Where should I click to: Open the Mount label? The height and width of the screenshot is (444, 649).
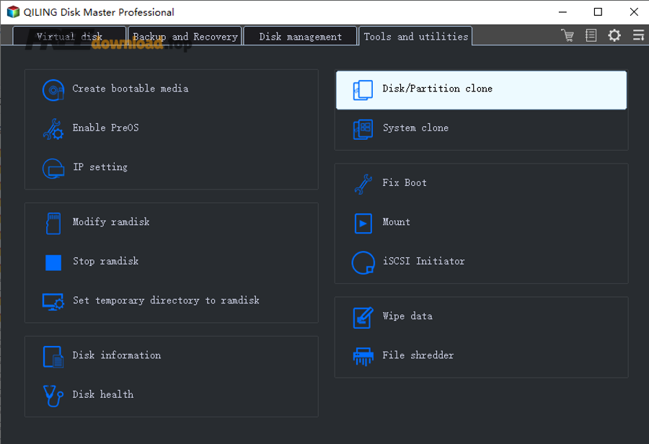tap(396, 222)
